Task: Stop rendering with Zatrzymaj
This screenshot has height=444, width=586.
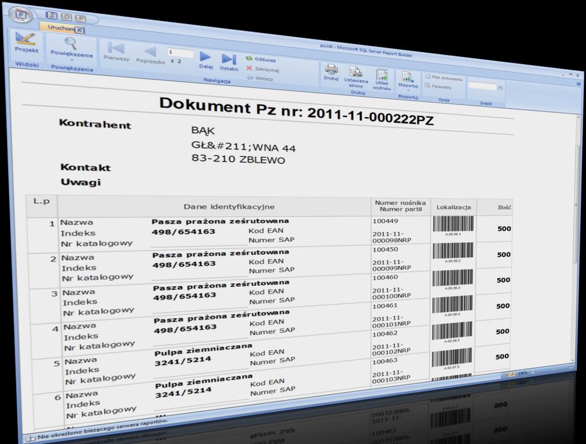Action: 263,69
